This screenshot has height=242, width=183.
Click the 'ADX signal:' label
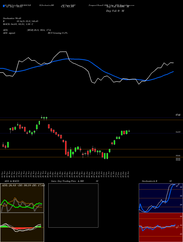click(9, 33)
